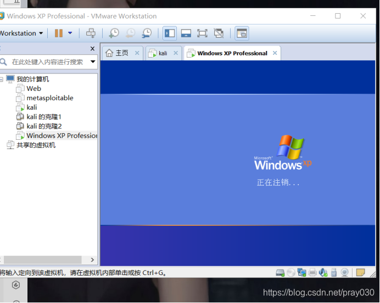Switch to the Windows XP Professional tab
Image resolution: width=380 pixels, height=303 pixels.
(232, 53)
